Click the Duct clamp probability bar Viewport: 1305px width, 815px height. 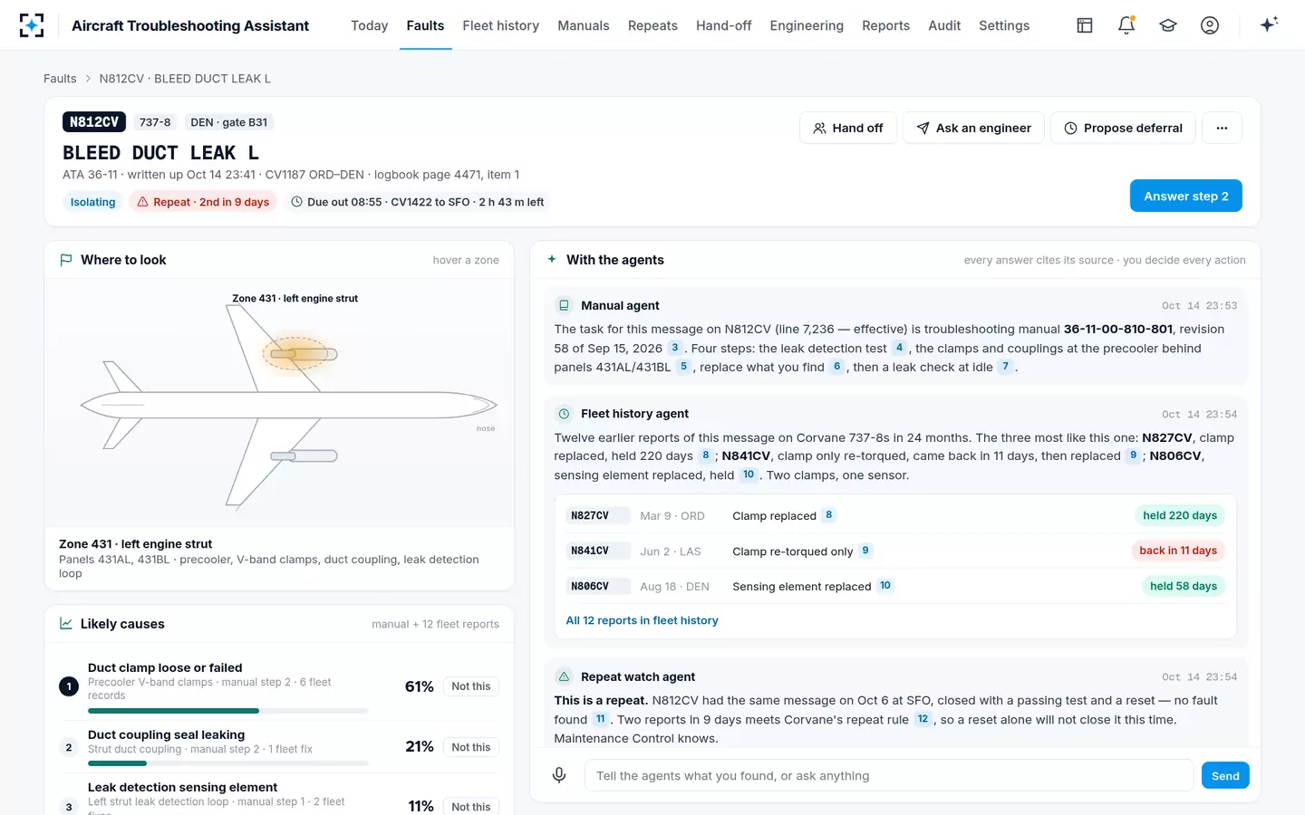(228, 711)
